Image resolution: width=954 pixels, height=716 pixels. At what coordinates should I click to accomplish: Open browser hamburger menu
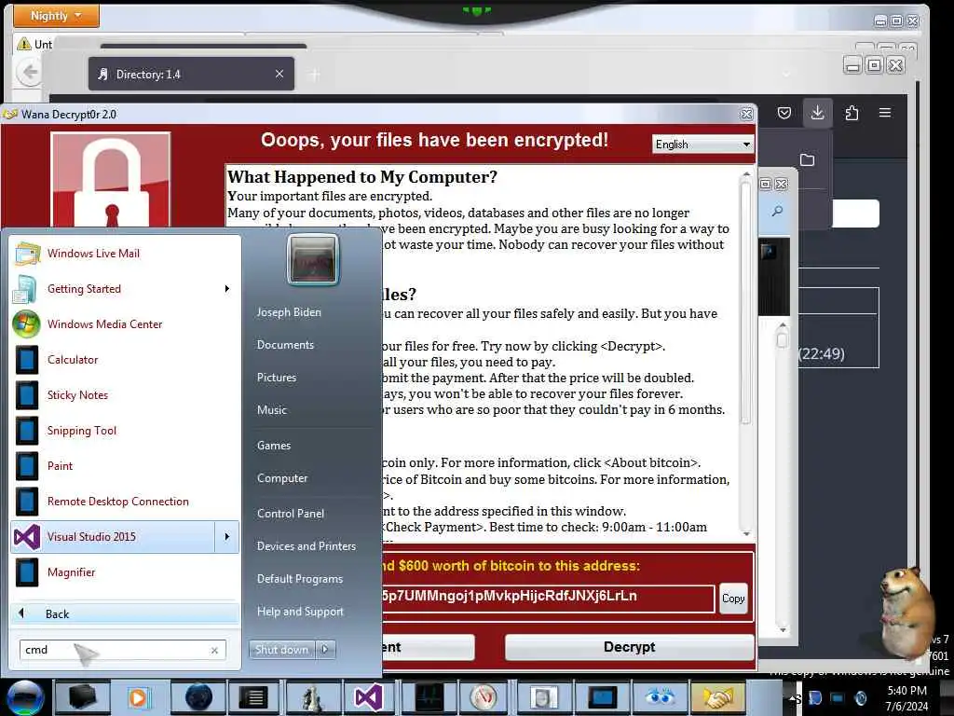tap(885, 113)
